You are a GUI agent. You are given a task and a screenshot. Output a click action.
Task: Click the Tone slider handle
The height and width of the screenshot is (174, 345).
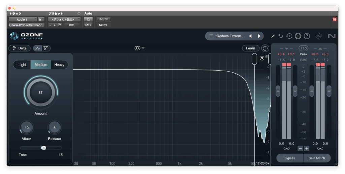click(43, 148)
